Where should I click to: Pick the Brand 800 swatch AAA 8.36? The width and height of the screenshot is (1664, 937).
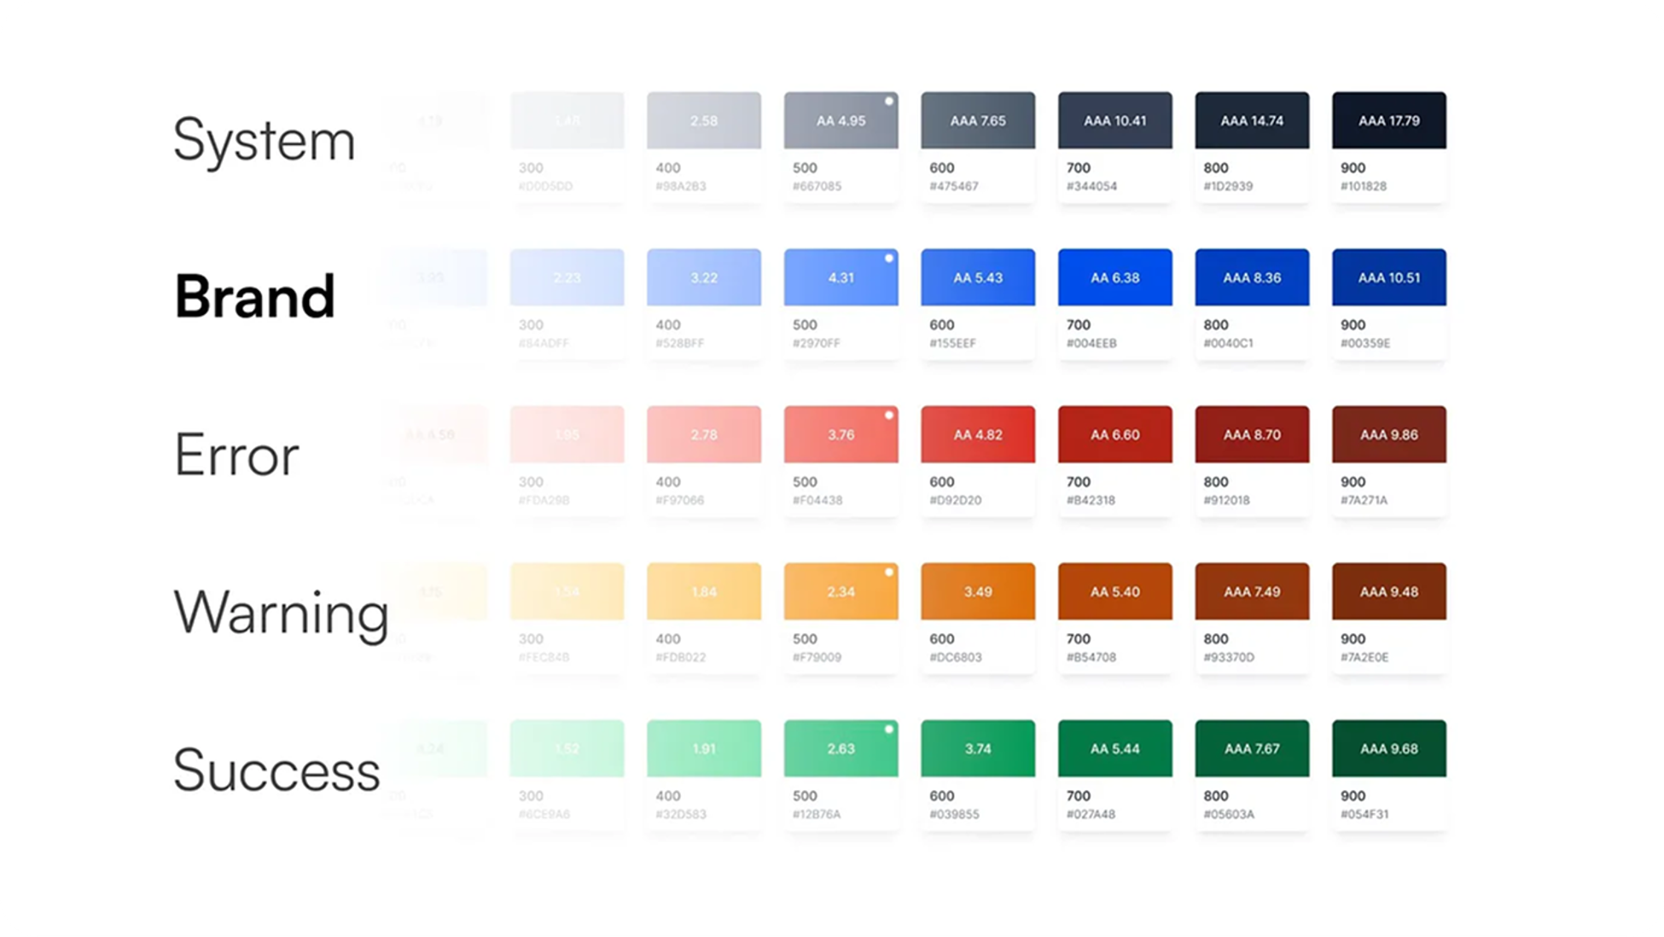click(1252, 277)
